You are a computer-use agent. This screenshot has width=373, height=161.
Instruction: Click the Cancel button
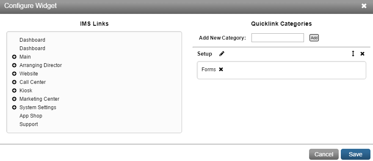324,154
